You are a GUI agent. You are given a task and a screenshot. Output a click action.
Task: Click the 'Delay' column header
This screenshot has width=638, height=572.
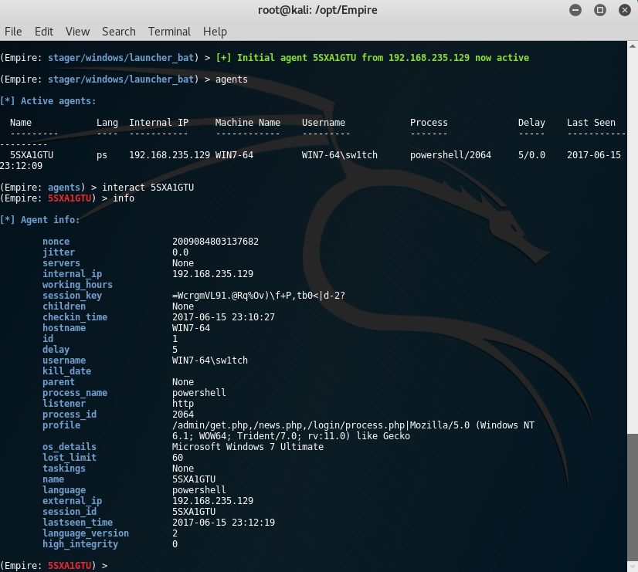531,123
